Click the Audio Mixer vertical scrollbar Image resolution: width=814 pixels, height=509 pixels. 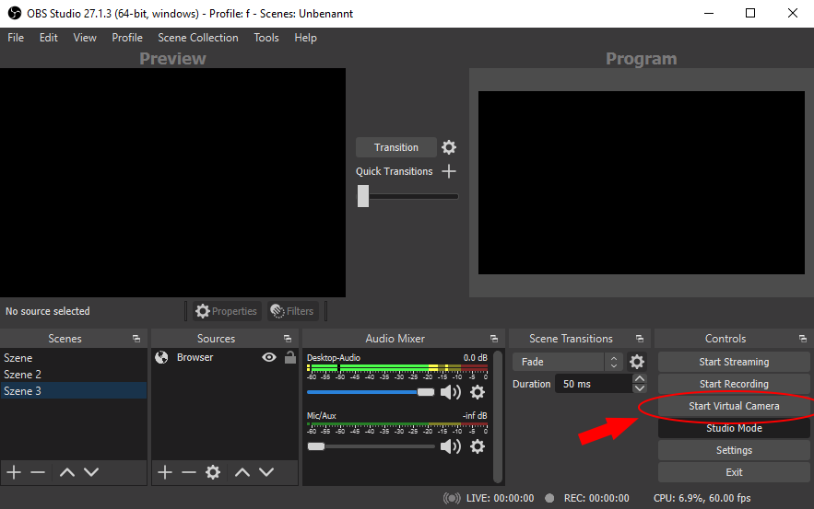click(x=497, y=416)
